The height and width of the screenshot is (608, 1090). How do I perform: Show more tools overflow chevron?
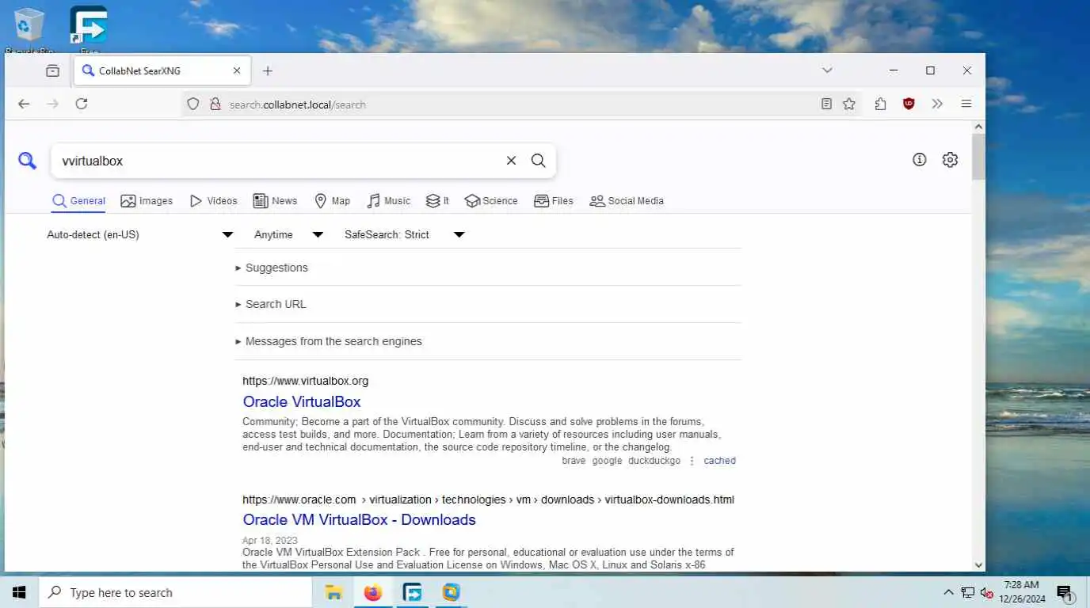pos(937,104)
